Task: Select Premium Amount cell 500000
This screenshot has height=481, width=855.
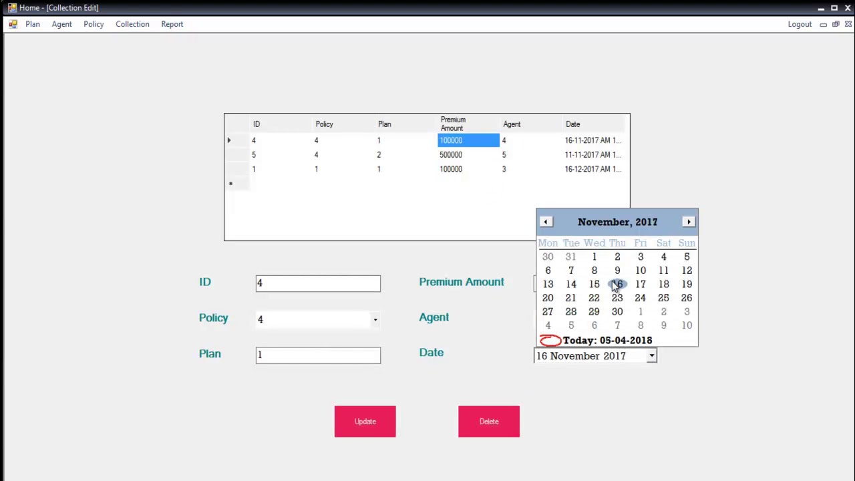Action: pos(468,155)
